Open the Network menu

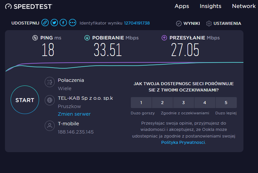point(244,6)
